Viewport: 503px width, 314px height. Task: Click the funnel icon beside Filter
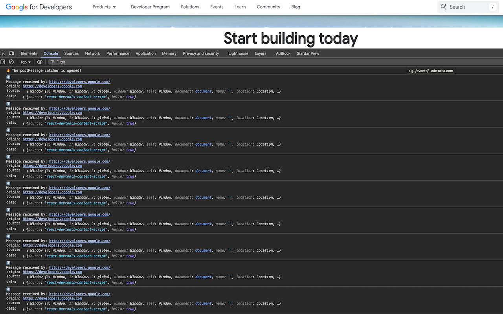[x=53, y=62]
